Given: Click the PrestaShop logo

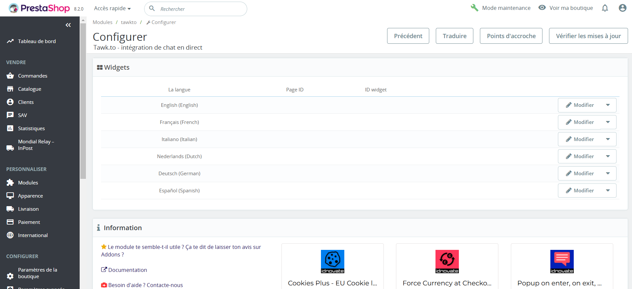Looking at the screenshot, I should tap(39, 8).
